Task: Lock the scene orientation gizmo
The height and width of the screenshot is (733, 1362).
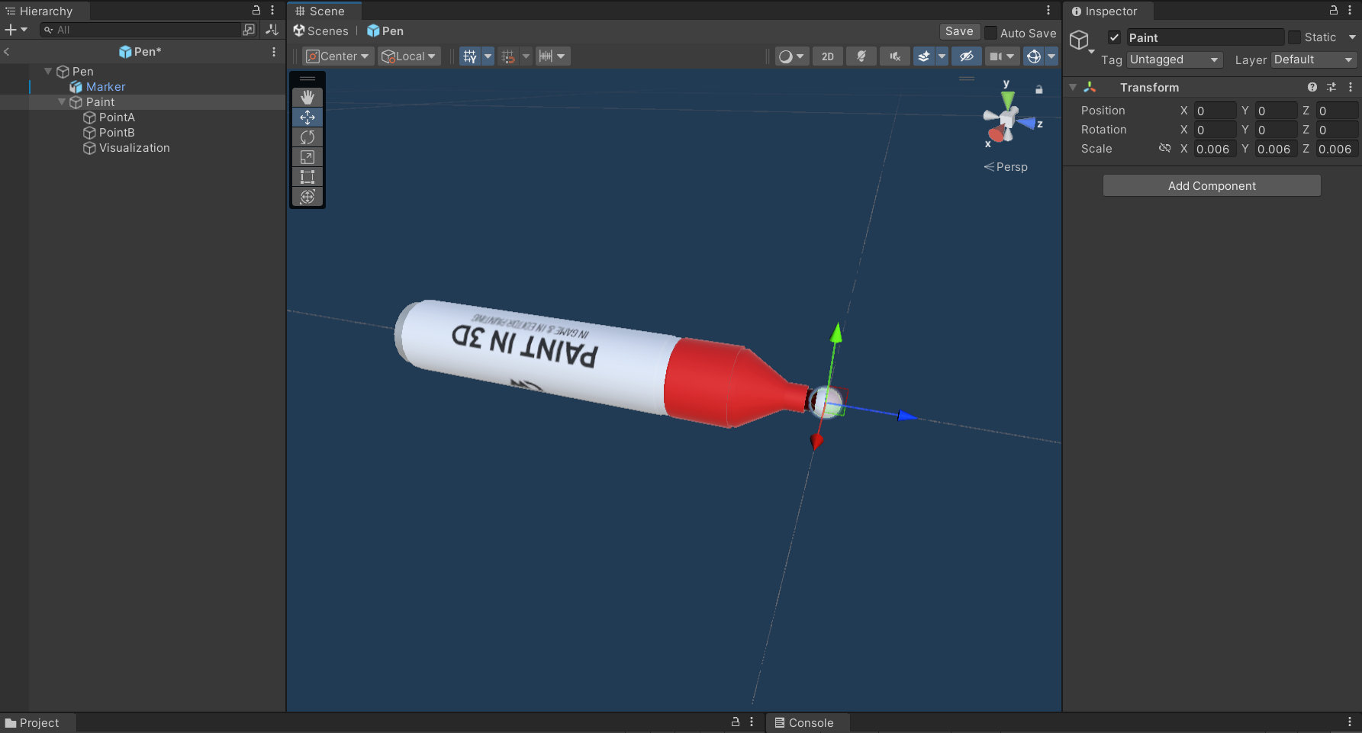Action: click(1038, 90)
